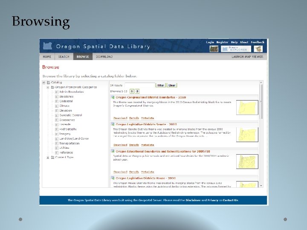Open the Feedback link
The height and width of the screenshot is (230, 307).
click(258, 42)
